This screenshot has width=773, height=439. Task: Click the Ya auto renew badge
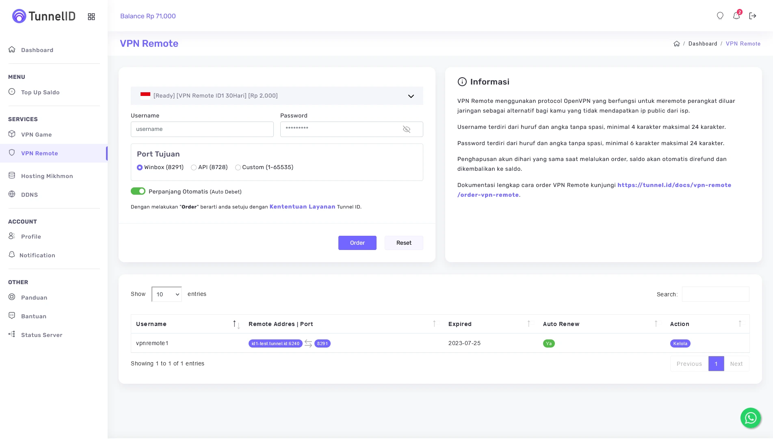click(x=549, y=343)
